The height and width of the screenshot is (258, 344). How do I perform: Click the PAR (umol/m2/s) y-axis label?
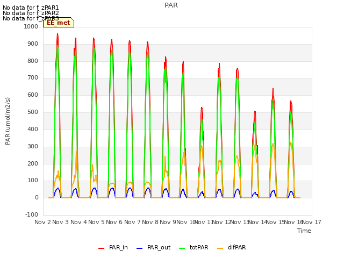(x=8, y=121)
